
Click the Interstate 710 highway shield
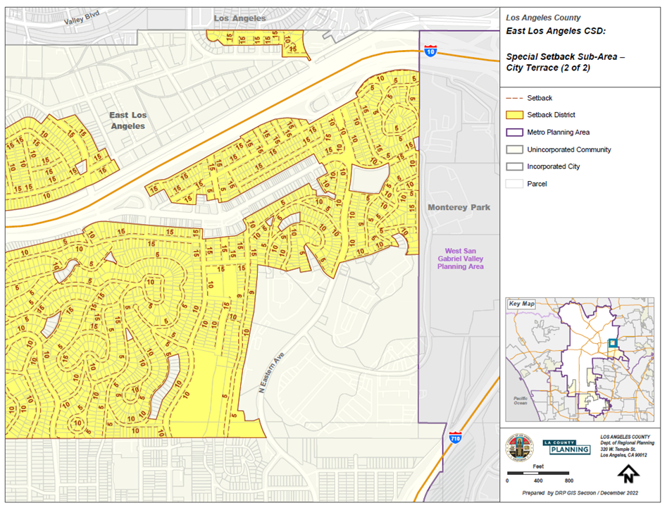pyautogui.click(x=456, y=438)
